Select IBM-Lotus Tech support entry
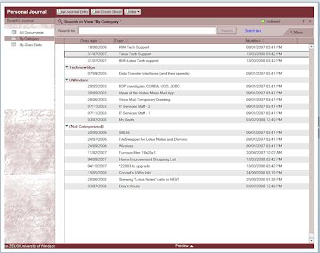 187,61
